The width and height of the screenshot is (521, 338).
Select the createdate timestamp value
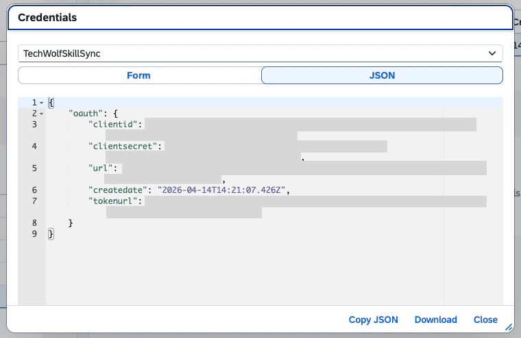(221, 190)
